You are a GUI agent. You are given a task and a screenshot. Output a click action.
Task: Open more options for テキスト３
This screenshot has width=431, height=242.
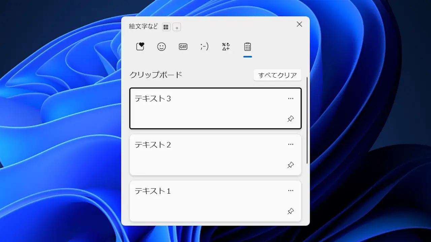(x=291, y=98)
